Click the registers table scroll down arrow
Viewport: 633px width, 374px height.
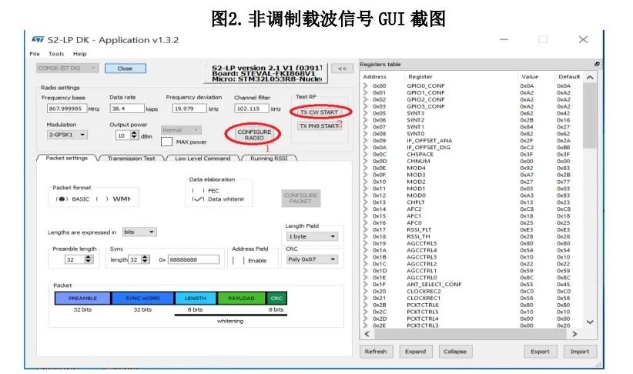[x=590, y=322]
